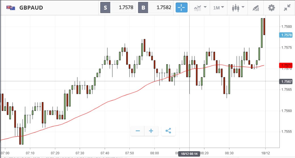Open the candlestick chart type dropdown
The width and height of the screenshot is (295, 158).
click(x=237, y=8)
